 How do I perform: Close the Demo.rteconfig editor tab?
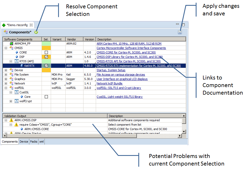pos(31,25)
